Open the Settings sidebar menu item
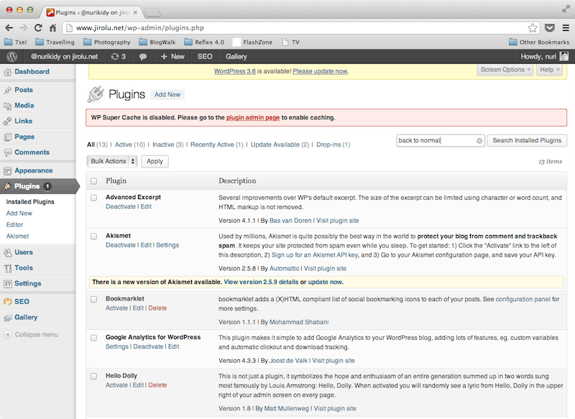The height and width of the screenshot is (419, 575). pos(27,283)
